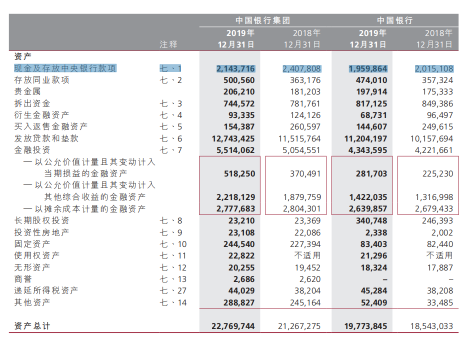Select the 固定资产 row label
This screenshot has height=340, width=472.
pyautogui.click(x=32, y=244)
